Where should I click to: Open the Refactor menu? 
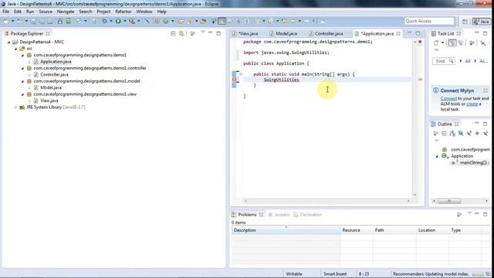tap(123, 12)
